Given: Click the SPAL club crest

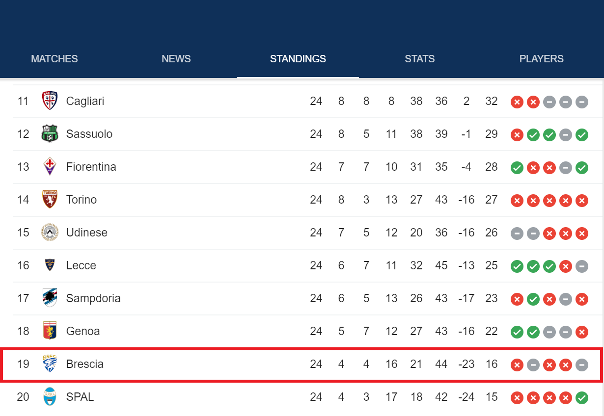Looking at the screenshot, I should tap(50, 397).
